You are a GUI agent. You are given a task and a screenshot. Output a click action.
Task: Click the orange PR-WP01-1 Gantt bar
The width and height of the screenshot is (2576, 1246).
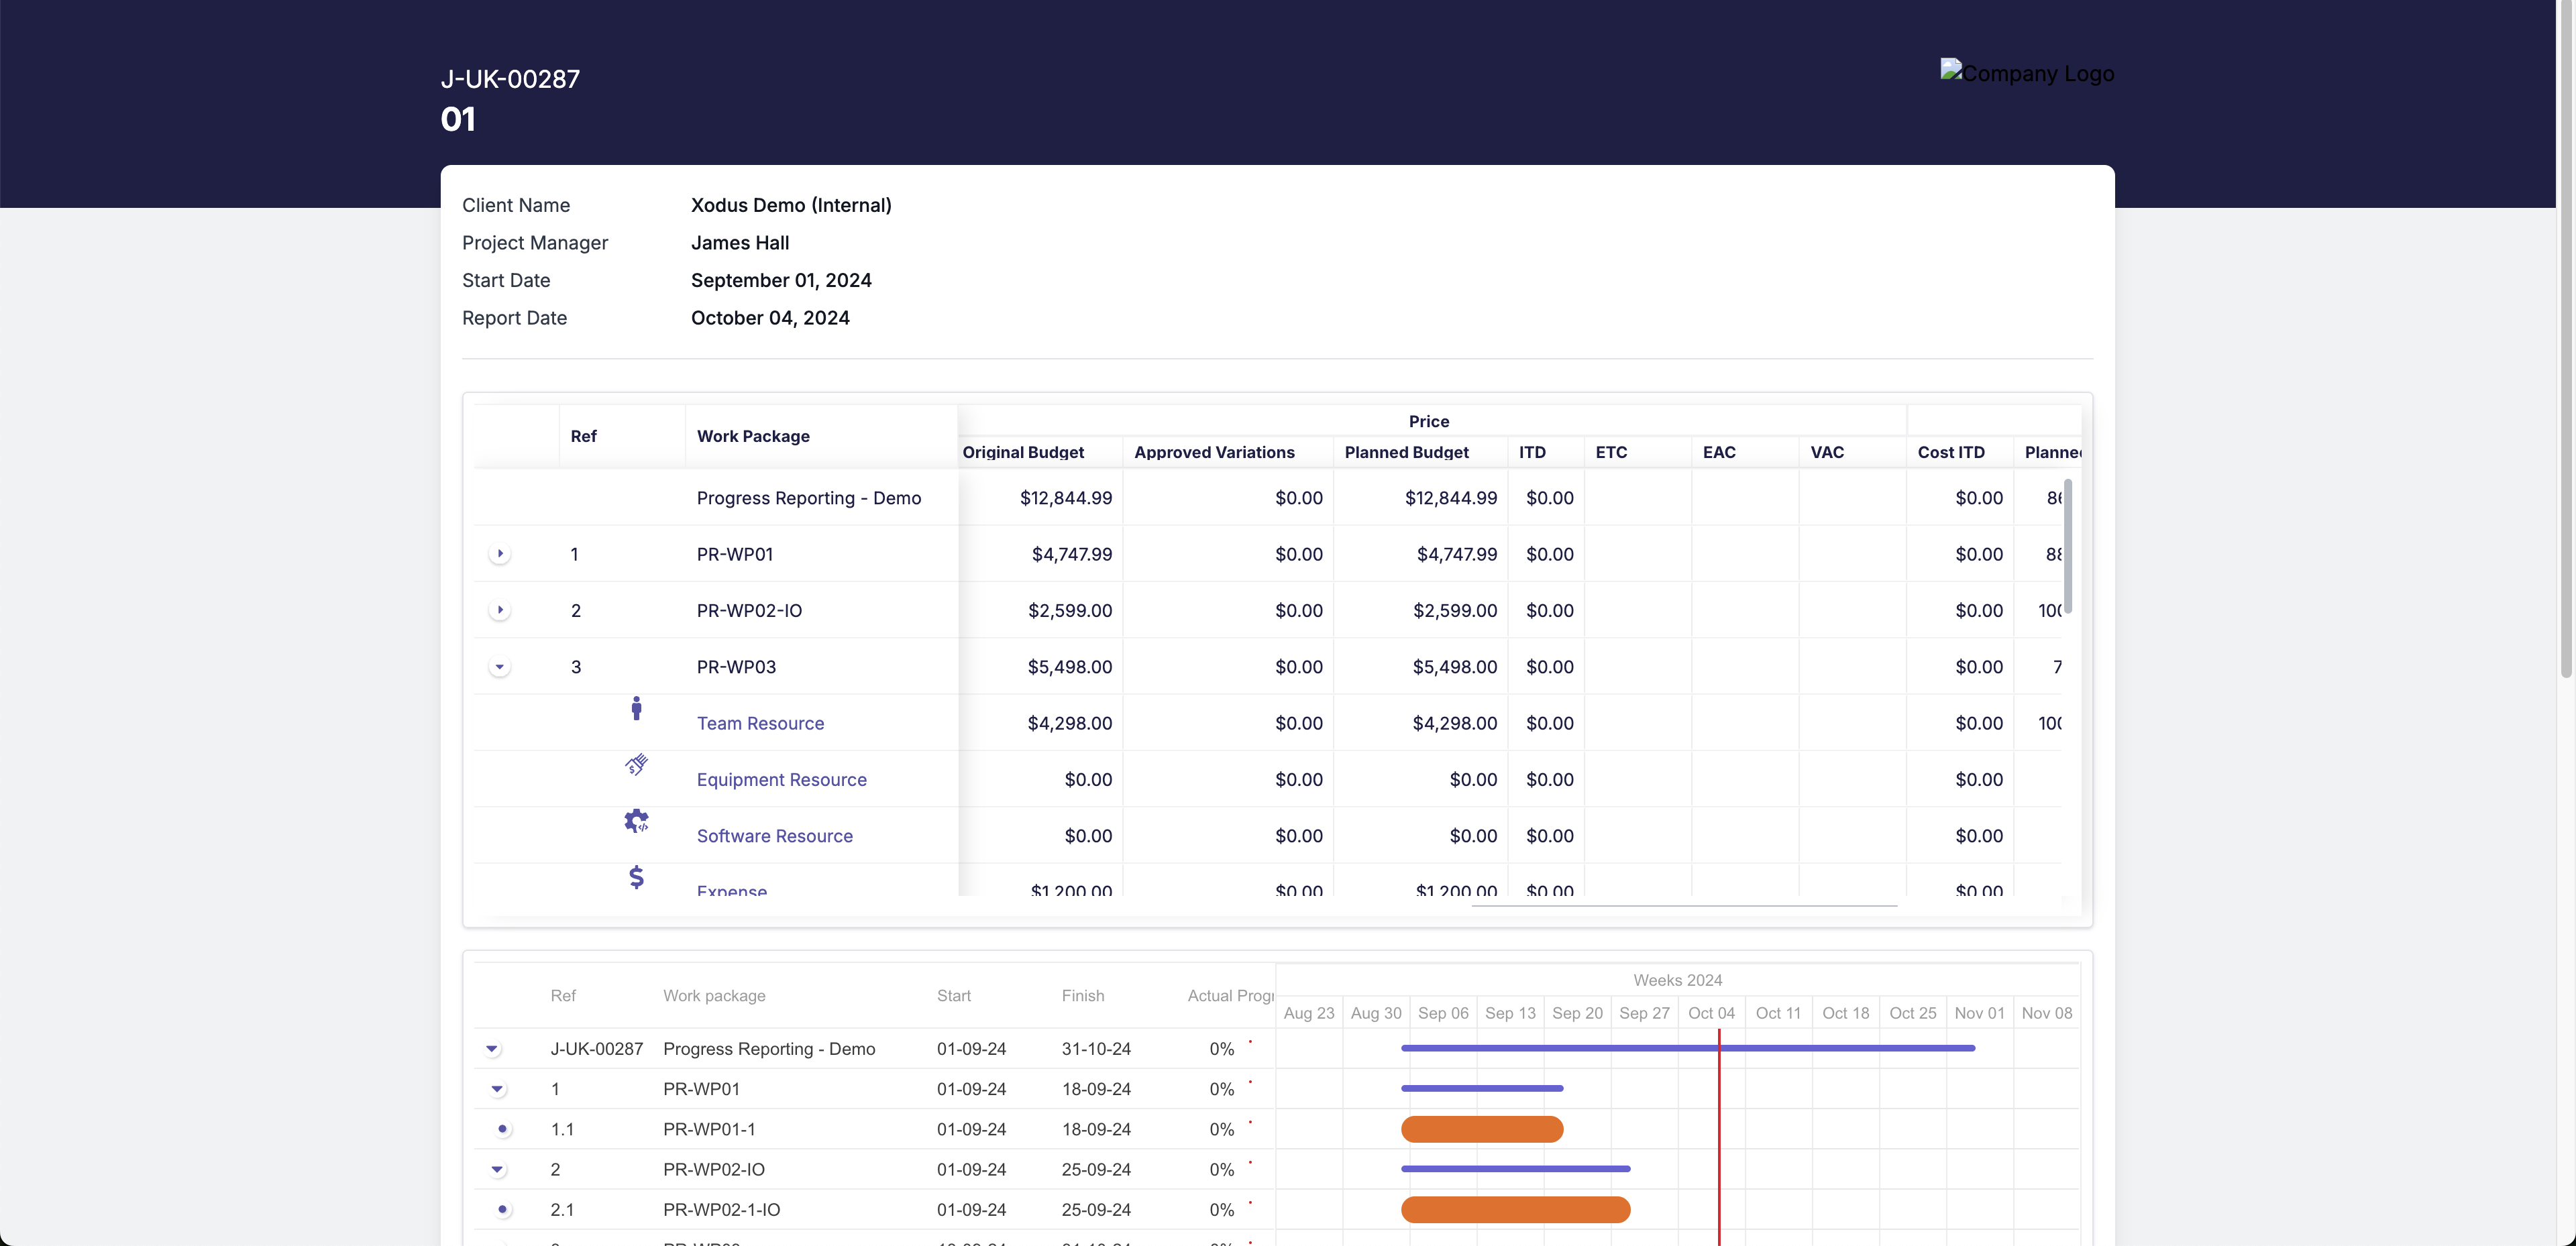point(1482,1129)
